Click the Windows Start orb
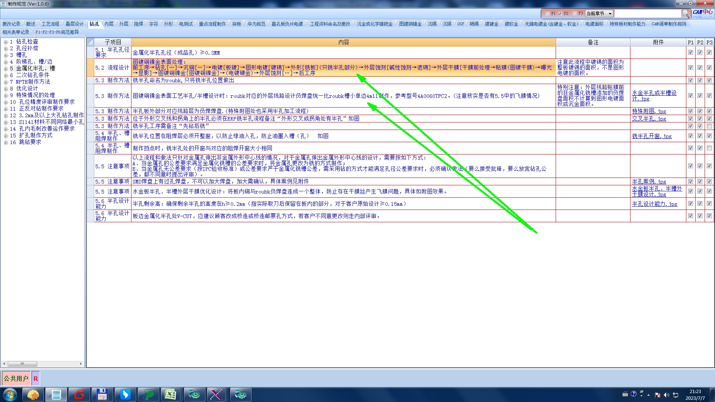The image size is (715, 402). point(10,395)
